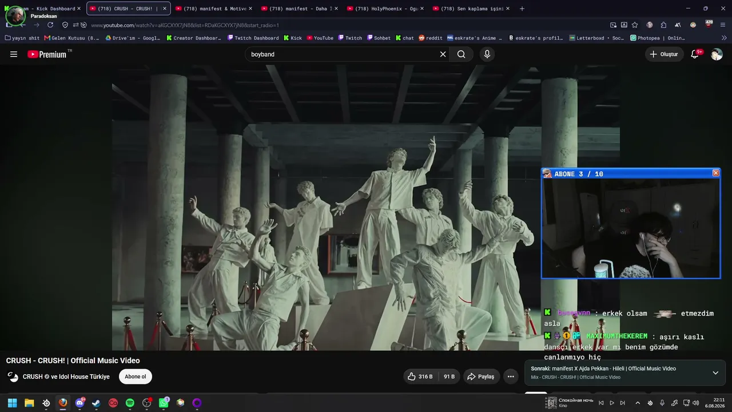
Task: Open YouTube notifications bell
Action: pos(696,54)
